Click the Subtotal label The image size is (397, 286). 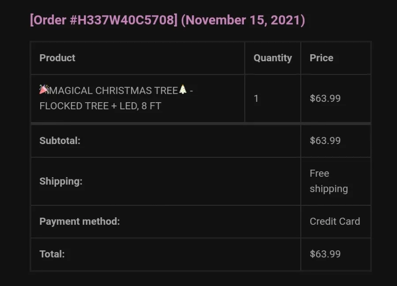pyautogui.click(x=60, y=141)
